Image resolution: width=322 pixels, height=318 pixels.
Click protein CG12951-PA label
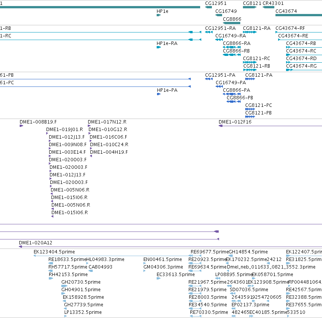(x=220, y=75)
